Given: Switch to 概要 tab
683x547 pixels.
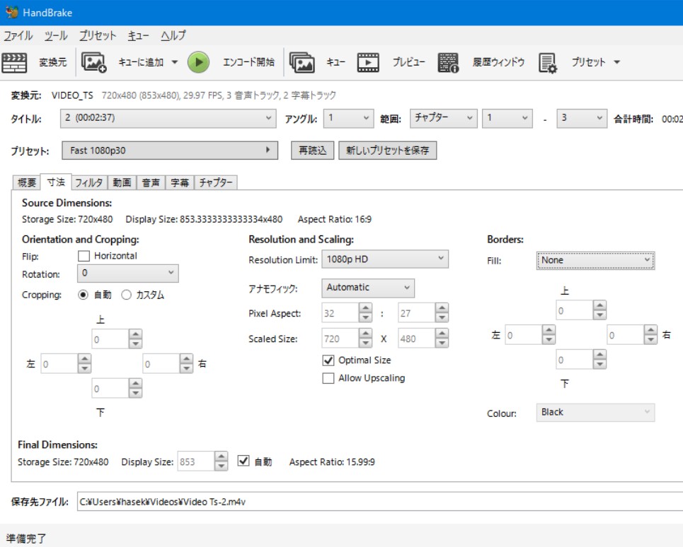Looking at the screenshot, I should [27, 182].
